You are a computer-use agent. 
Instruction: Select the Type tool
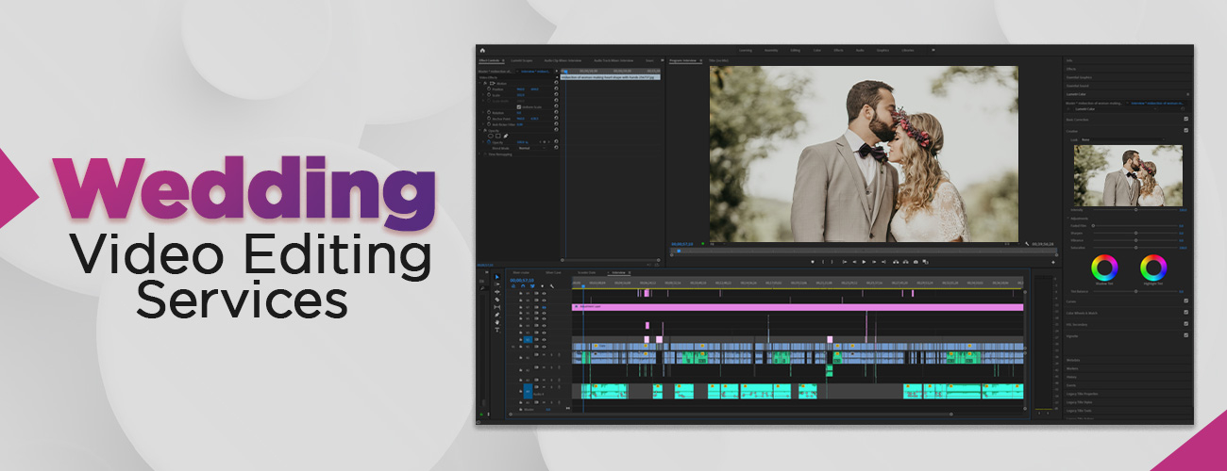click(497, 330)
